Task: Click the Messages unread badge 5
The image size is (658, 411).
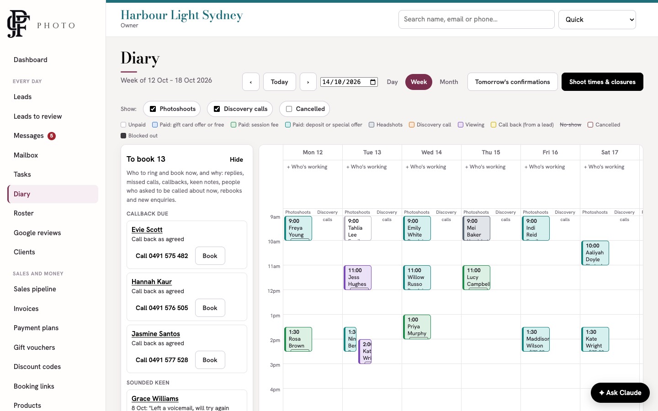Action: (52, 136)
